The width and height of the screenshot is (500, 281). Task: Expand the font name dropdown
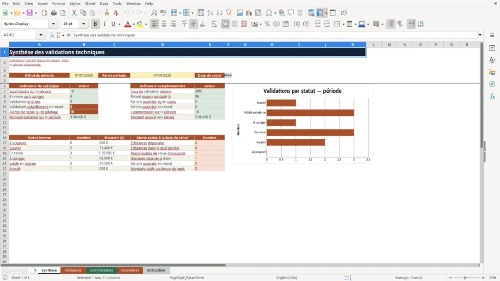click(53, 24)
